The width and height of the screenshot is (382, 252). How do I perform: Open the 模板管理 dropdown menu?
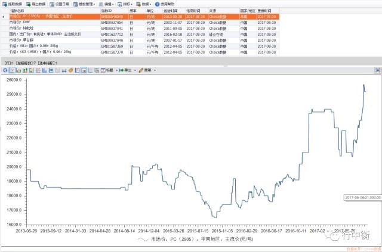(84, 4)
